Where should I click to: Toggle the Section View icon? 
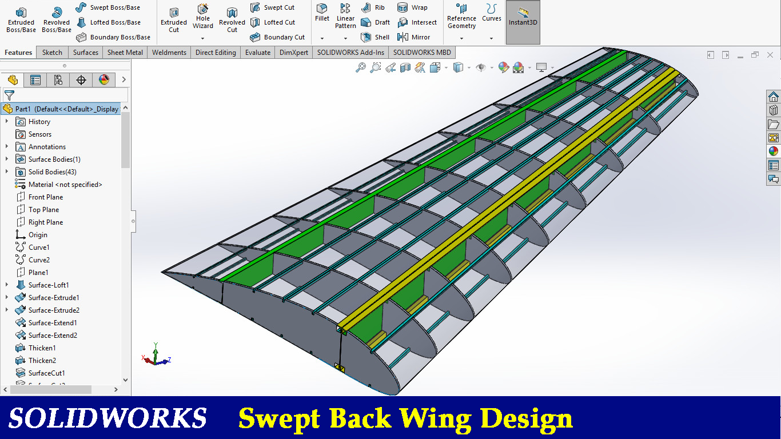tap(405, 67)
